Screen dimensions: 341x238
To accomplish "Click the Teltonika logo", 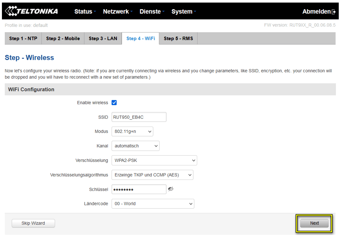I will point(32,11).
